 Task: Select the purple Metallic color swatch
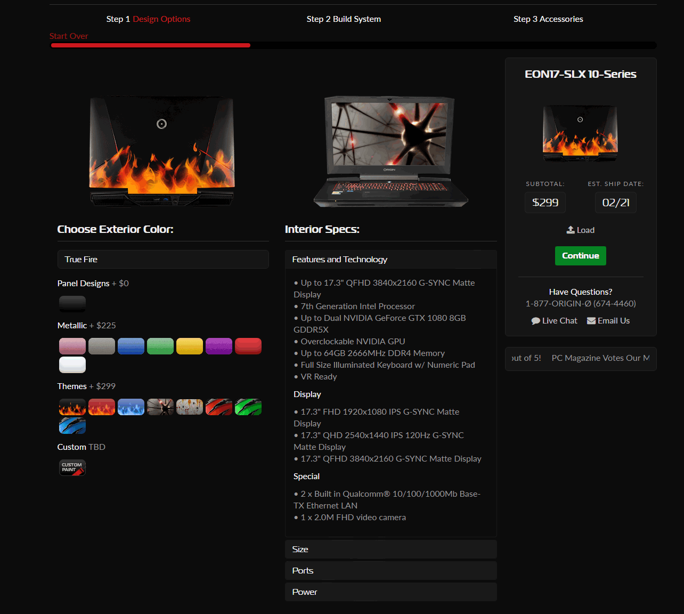(x=219, y=346)
